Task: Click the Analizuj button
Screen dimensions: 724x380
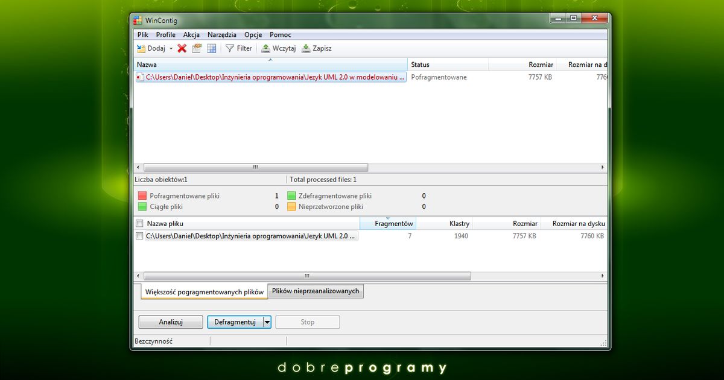Action: (171, 322)
